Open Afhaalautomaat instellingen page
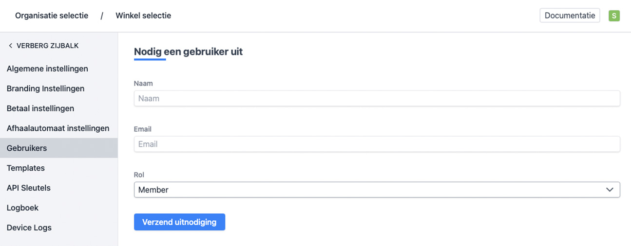 58,128
